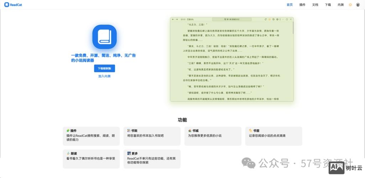Click the large blue book app logo
The width and height of the screenshot is (365, 178).
click(x=104, y=37)
